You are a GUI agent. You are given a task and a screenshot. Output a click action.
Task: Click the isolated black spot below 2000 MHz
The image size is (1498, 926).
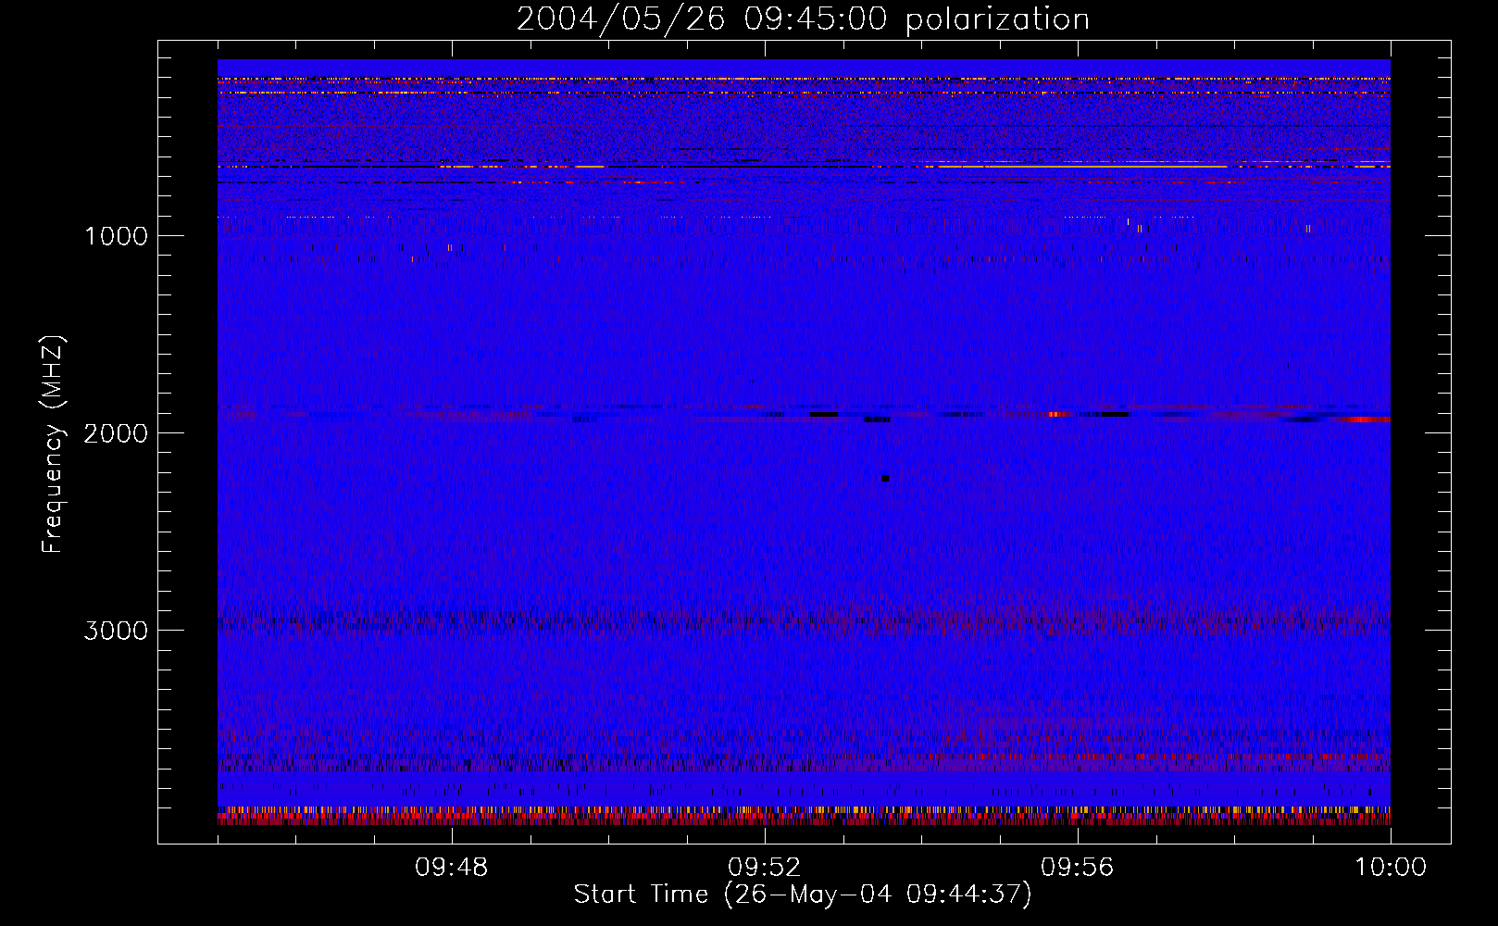pos(885,479)
